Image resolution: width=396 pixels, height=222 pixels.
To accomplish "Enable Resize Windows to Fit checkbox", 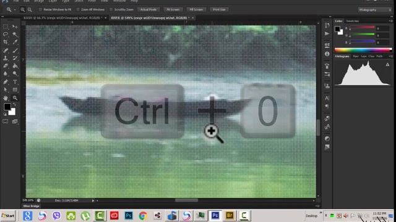I will (40, 10).
